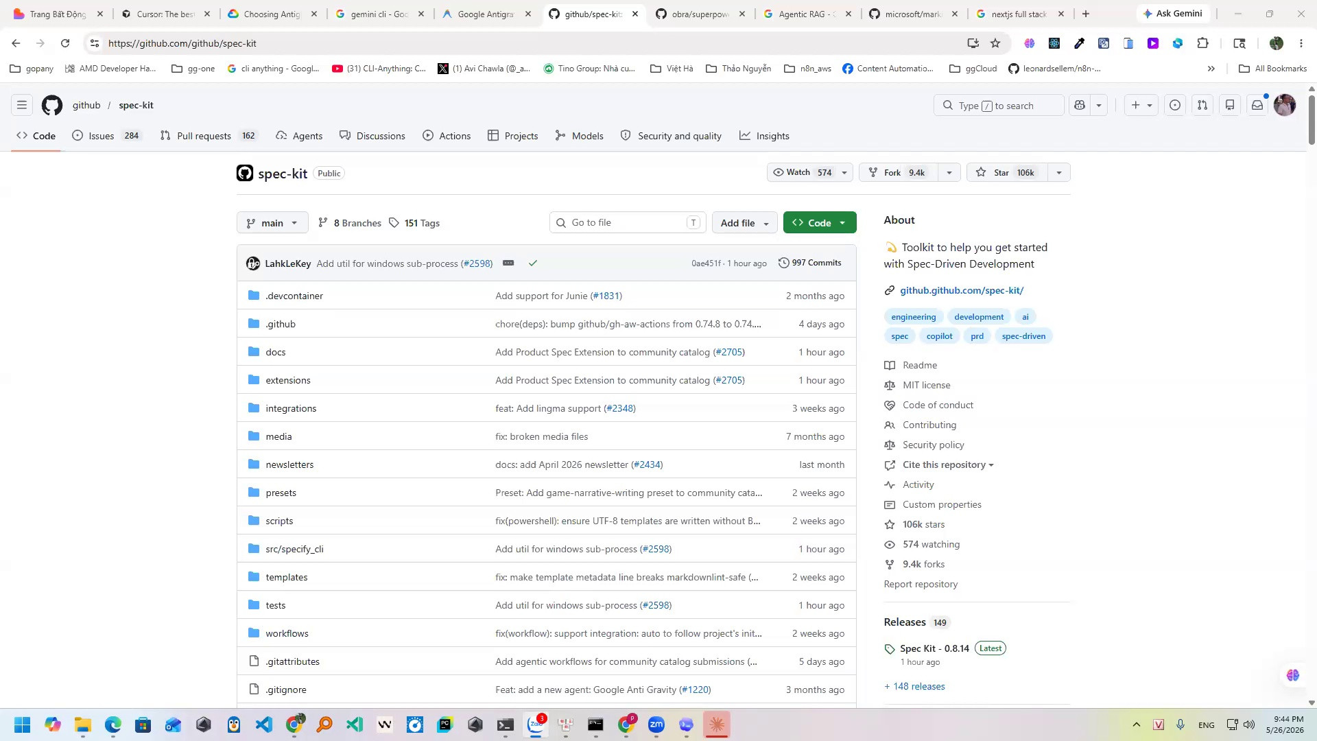
Task: Open the repositories icon in header
Action: pos(1230,106)
